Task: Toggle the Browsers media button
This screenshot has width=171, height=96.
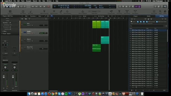Action: [165, 6]
